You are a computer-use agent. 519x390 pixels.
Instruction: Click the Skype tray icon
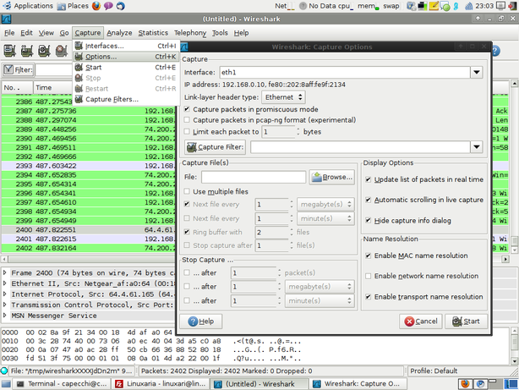[456, 6]
